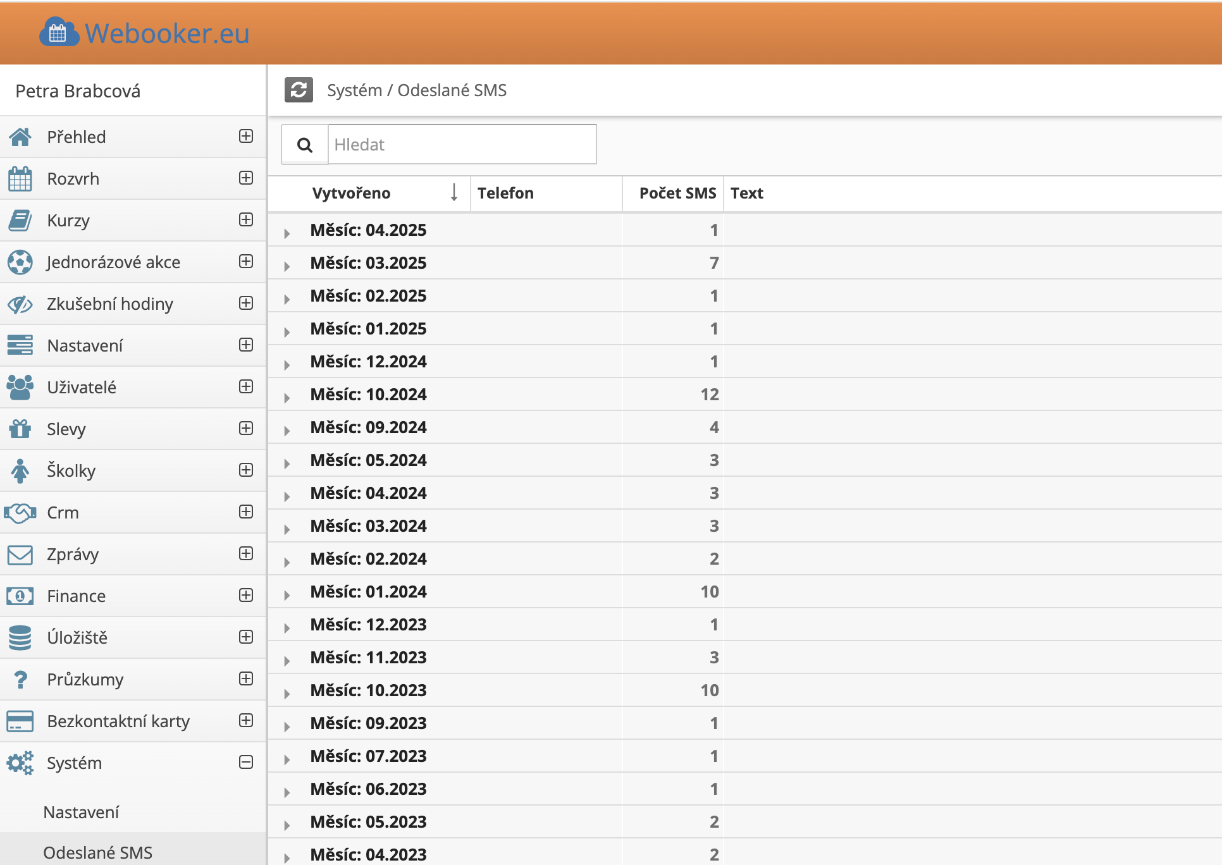Sort by the Vytvořeno column header

(x=352, y=193)
